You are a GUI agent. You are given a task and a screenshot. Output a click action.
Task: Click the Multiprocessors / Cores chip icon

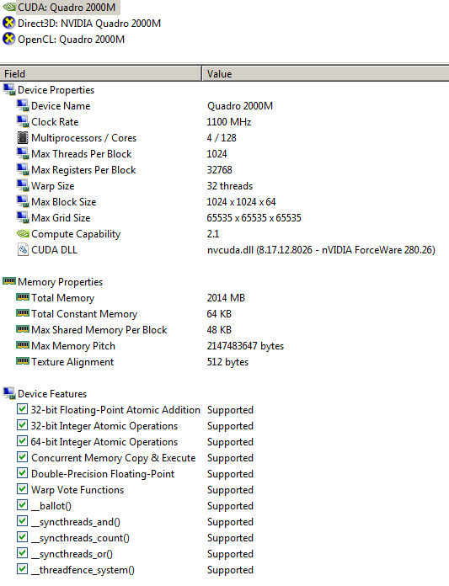click(23, 138)
